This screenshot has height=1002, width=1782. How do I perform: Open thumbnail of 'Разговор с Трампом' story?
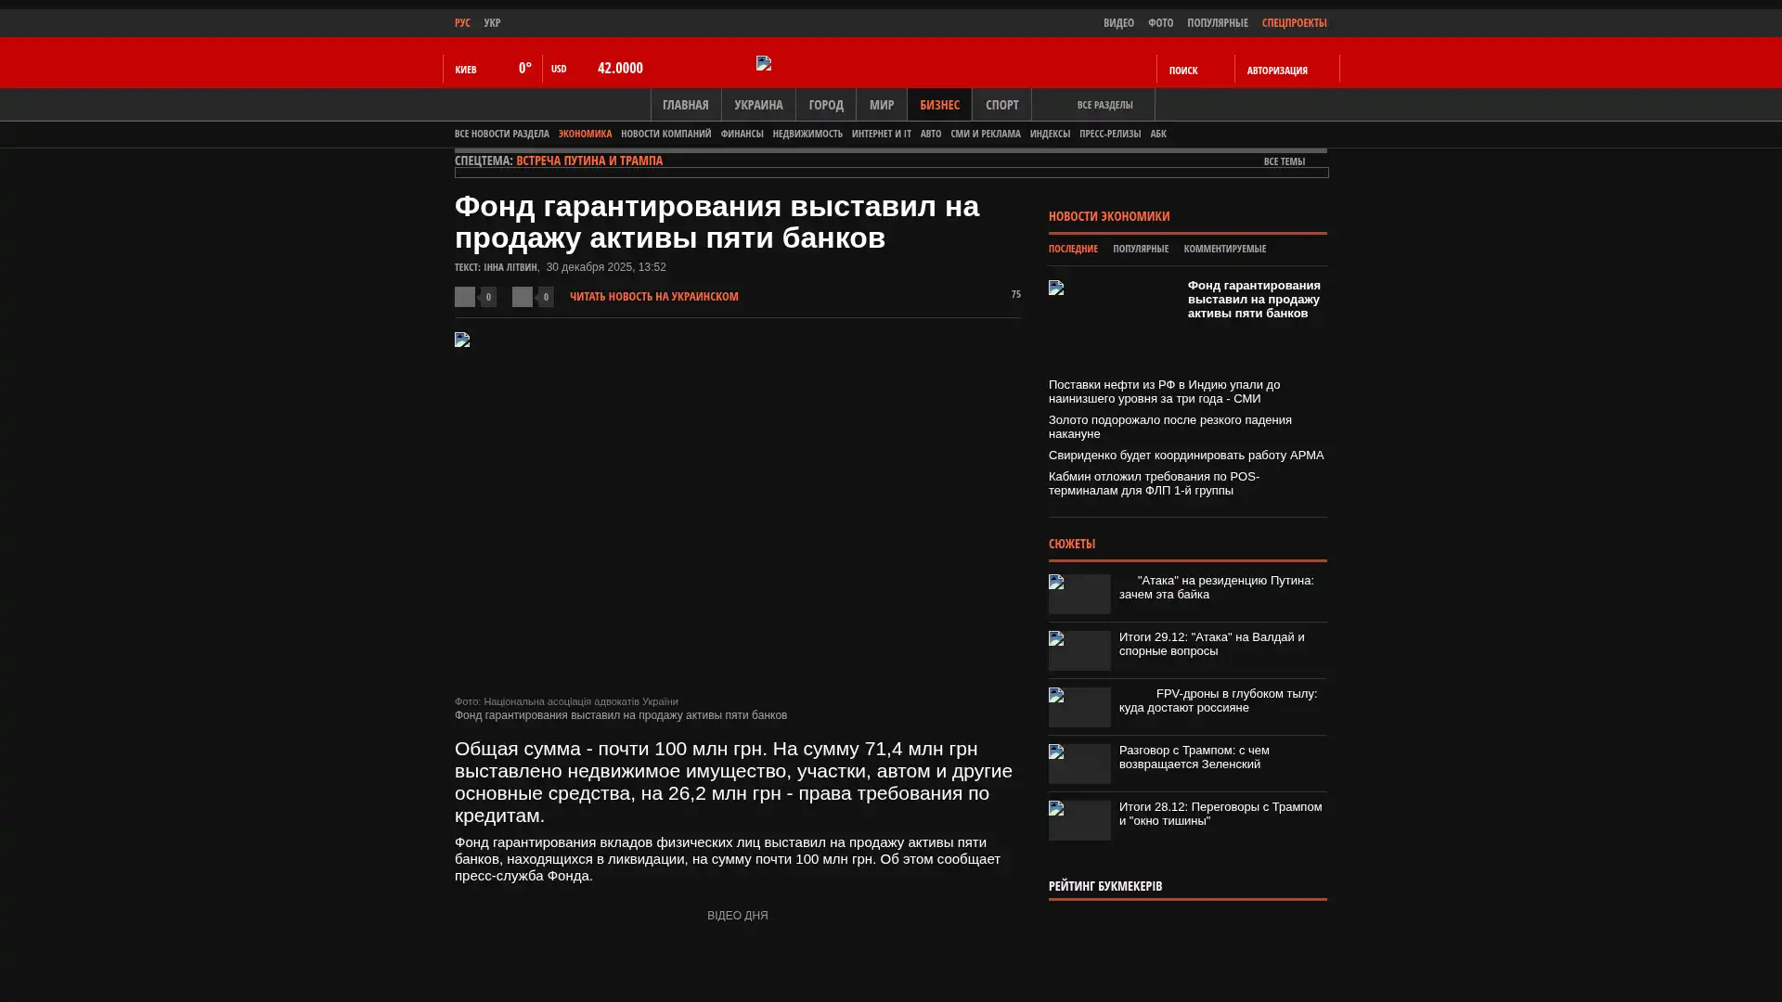[1079, 764]
